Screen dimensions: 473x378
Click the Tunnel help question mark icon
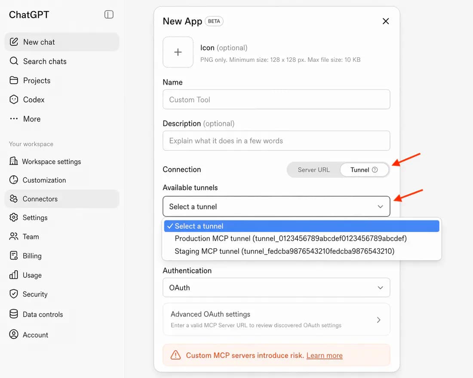375,170
